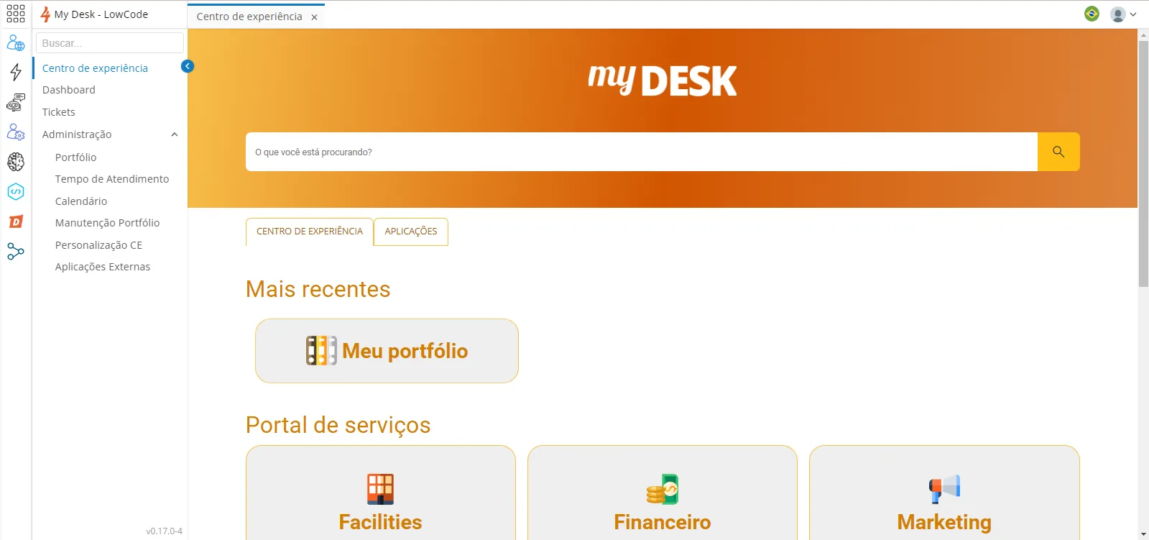Click the Portal de serviços heading
Screen dimensions: 1149x540
pyautogui.click(x=338, y=425)
